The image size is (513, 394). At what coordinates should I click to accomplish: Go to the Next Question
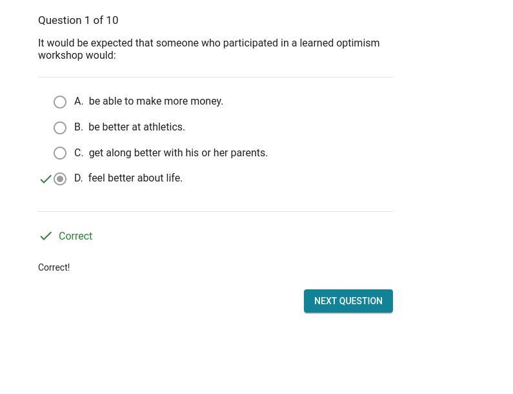(x=348, y=301)
